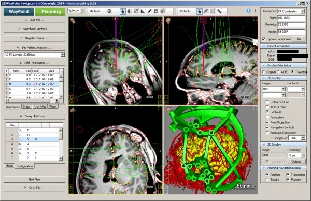Switch to the Anat Atlas tab

pos(40,106)
